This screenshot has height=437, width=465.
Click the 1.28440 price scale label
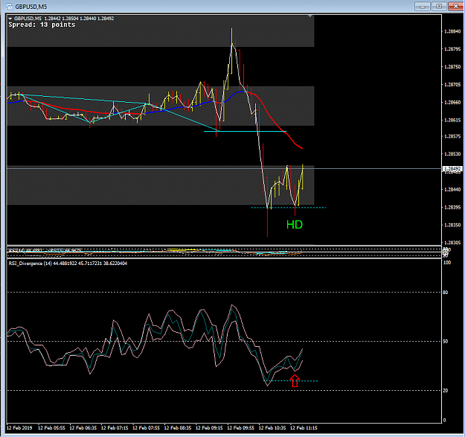click(x=452, y=189)
